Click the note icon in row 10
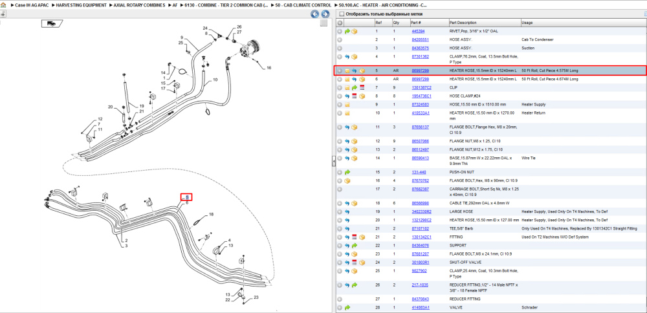647x313 pixels. (347, 113)
